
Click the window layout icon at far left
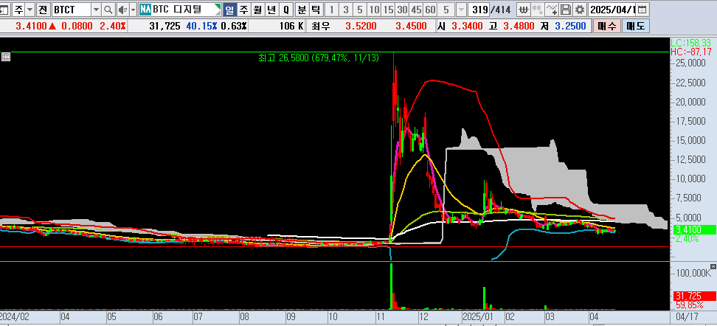point(4,9)
